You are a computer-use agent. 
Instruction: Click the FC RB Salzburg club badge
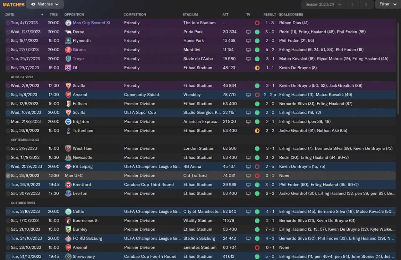(68, 239)
